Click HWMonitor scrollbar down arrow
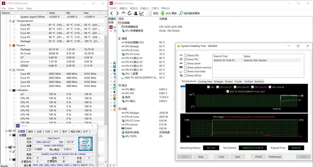Image resolution: width=313 pixels, height=167 pixels. tap(106, 162)
